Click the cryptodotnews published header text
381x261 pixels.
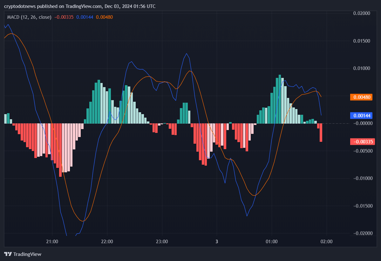(80, 6)
